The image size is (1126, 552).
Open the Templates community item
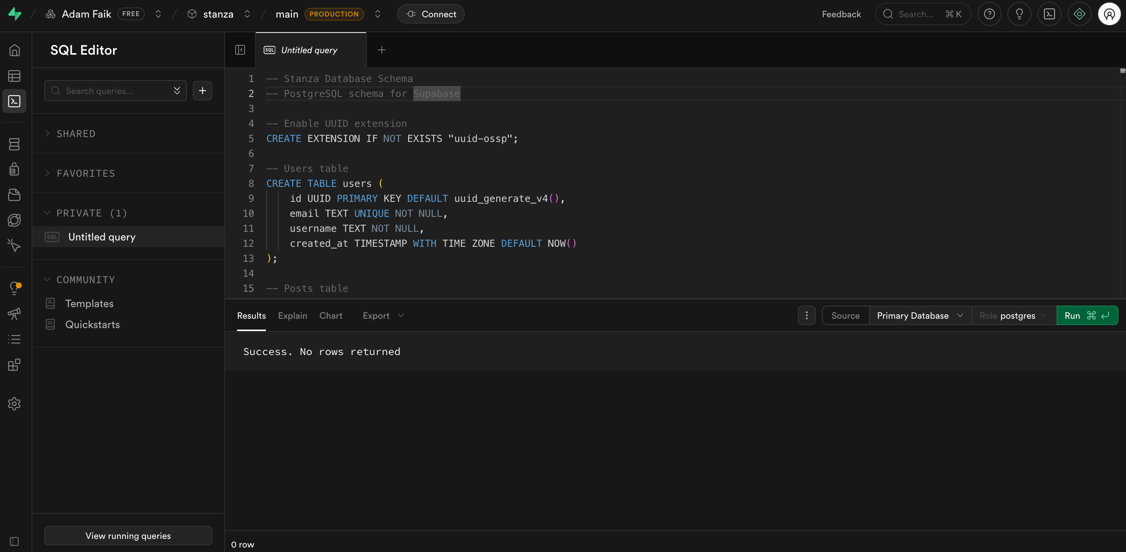89,303
